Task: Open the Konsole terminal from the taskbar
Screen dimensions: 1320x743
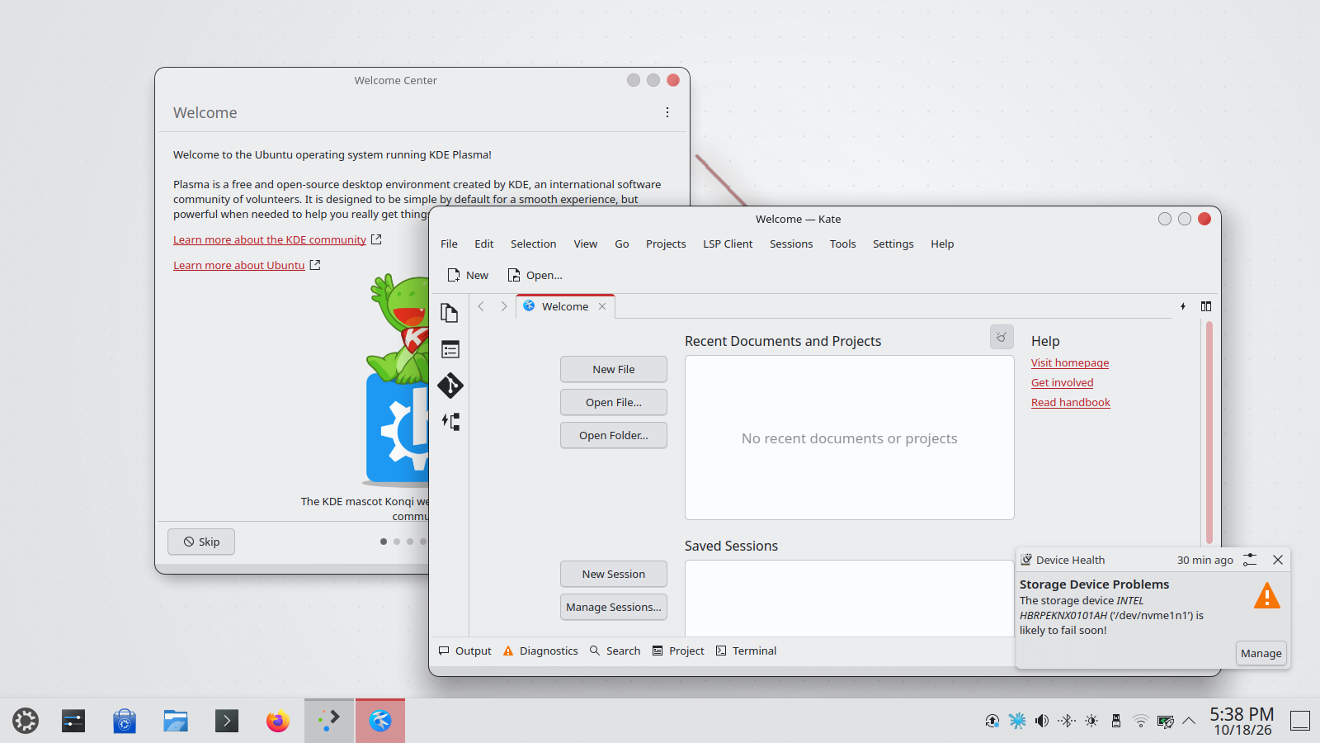Action: 227,721
